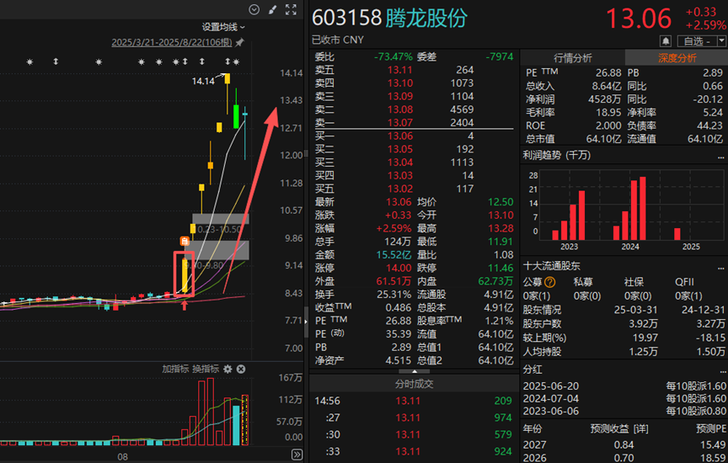Click the dashed yellow latest volume bar
Image resolution: width=728 pixels, height=463 pixels.
pyautogui.click(x=245, y=420)
